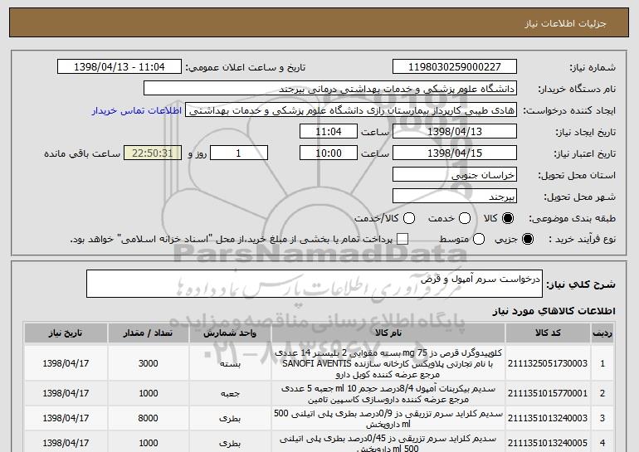The height and width of the screenshot is (452, 639).
Task: Click product code 2111351015770001
Action: (x=548, y=393)
